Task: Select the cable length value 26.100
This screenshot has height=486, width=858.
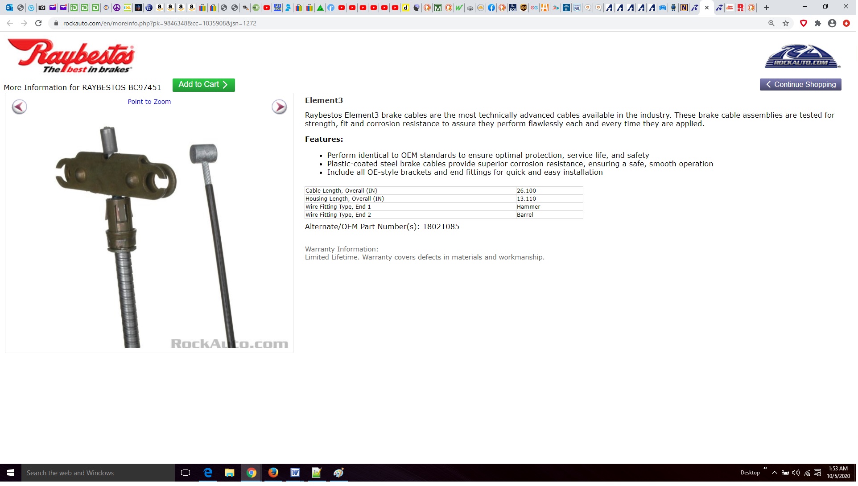Action: click(x=527, y=191)
